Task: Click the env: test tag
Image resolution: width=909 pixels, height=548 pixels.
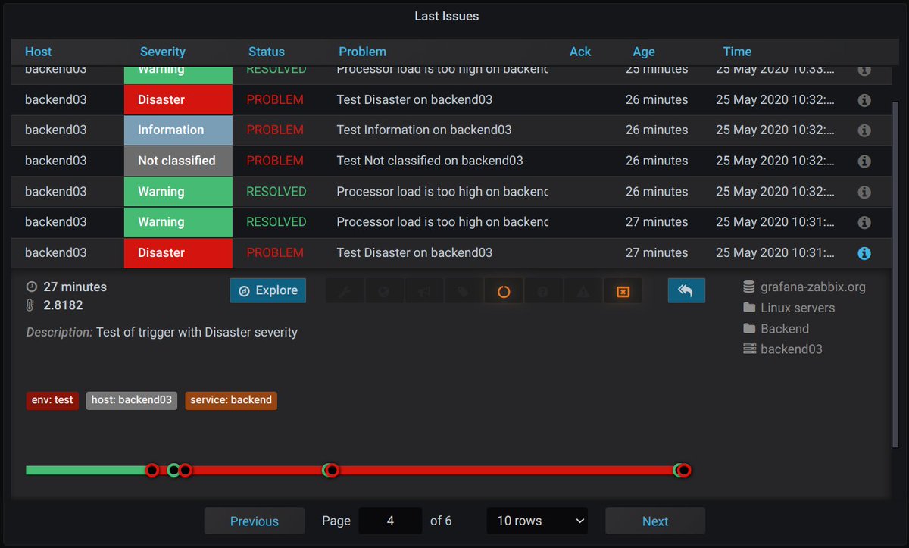Action: pyautogui.click(x=52, y=400)
